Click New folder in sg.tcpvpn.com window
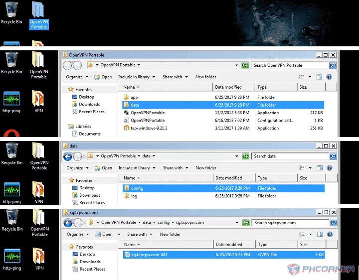Viewport: 359px width, 280px height. pyautogui.click(x=170, y=235)
